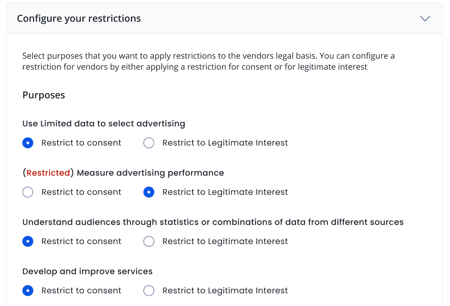Click the 'Understand audiences through statistics' purpose heading
The width and height of the screenshot is (450, 306).
coord(213,222)
